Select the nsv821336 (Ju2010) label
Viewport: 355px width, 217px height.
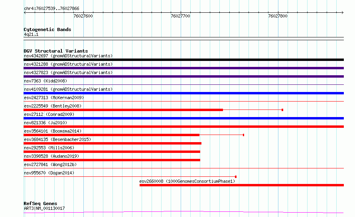(45, 123)
